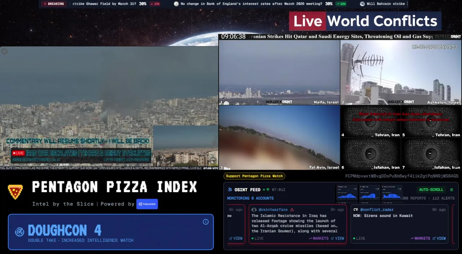The image size is (462, 254).
Task: Click the green 23% change badge
Action: 341,4
